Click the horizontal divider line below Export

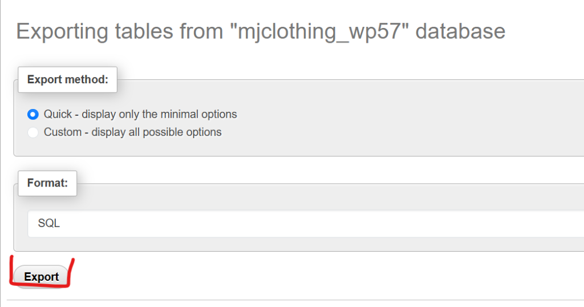(x=285, y=300)
